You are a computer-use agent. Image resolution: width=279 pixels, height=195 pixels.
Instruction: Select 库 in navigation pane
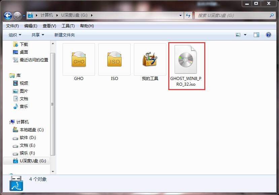(15, 76)
